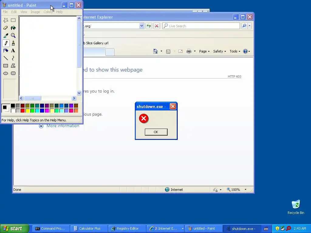Click the Paint horizontal scroll right arrow
311x233 pixels.
point(74,98)
